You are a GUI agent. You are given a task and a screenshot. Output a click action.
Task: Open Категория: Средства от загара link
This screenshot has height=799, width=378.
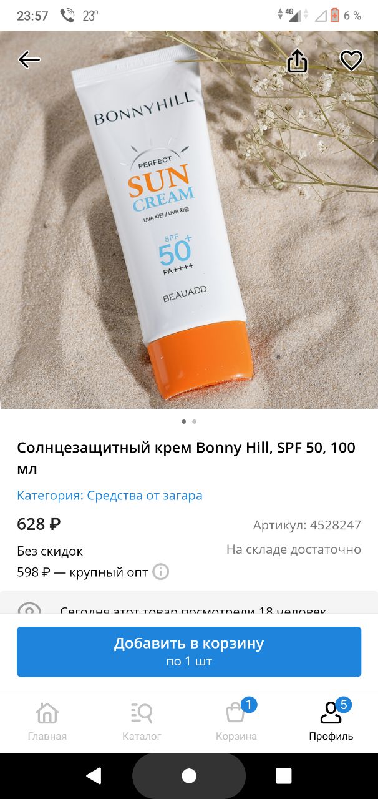(110, 496)
